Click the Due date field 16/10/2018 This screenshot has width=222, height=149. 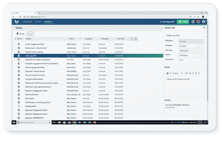191,51
